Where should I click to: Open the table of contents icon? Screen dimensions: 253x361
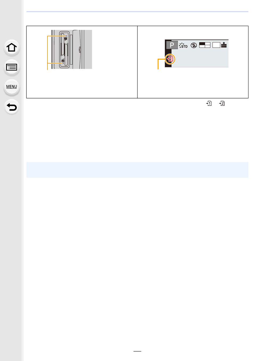(x=11, y=67)
